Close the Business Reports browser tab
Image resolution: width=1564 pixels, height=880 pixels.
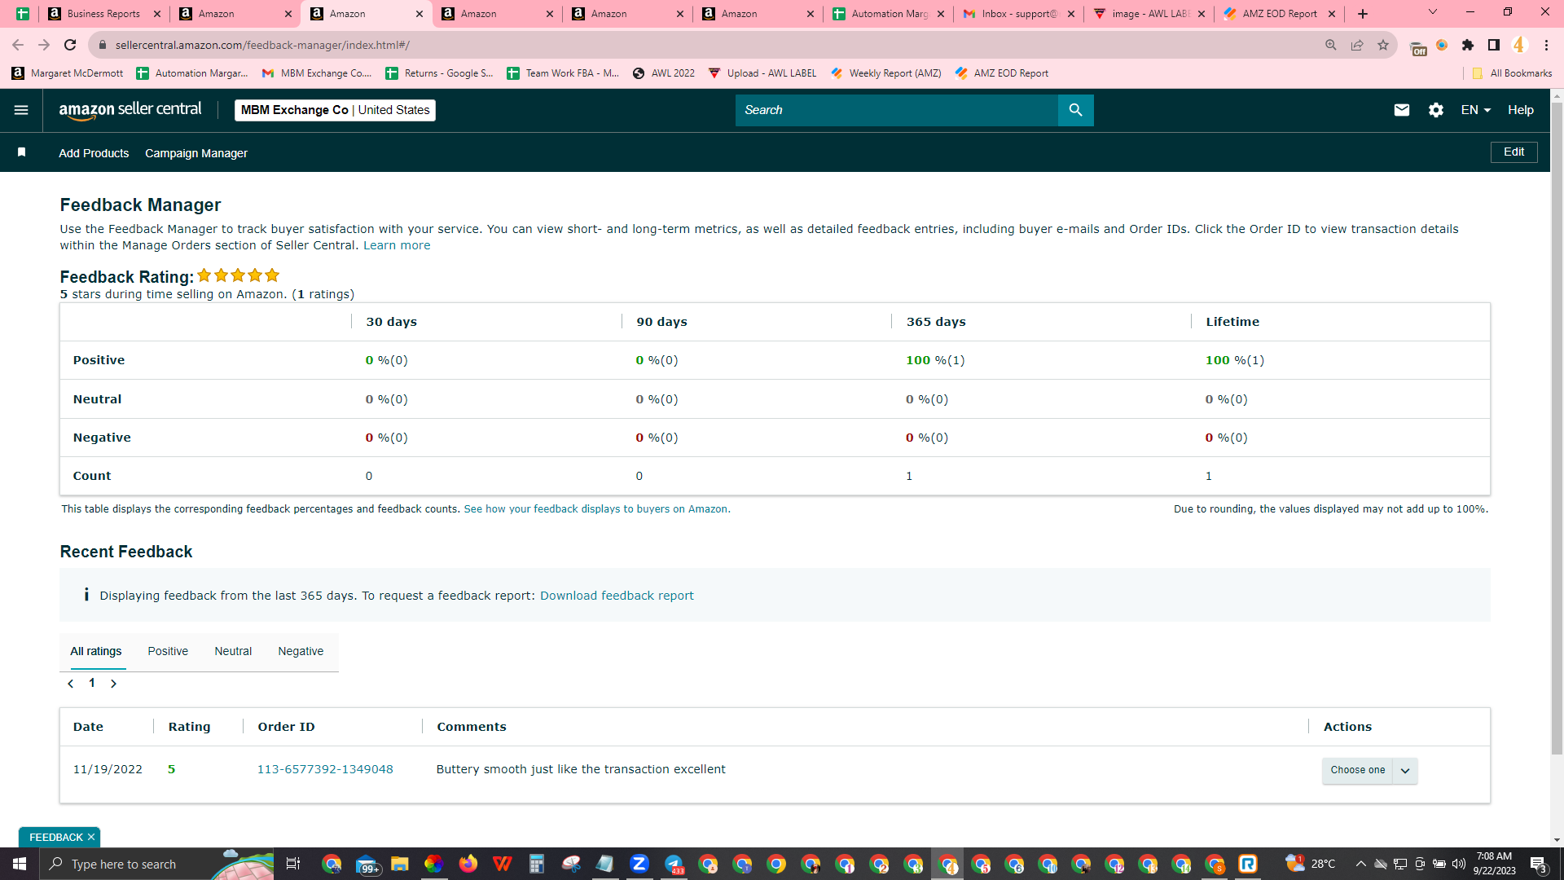pos(157,14)
